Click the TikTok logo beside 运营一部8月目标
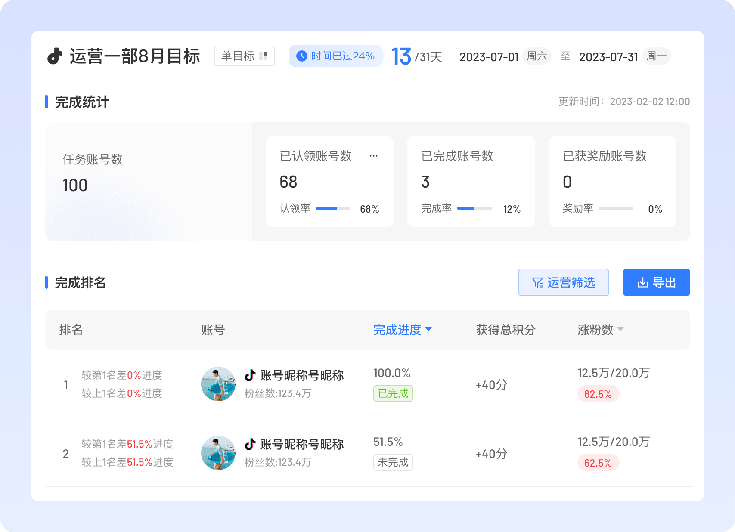 coord(55,56)
